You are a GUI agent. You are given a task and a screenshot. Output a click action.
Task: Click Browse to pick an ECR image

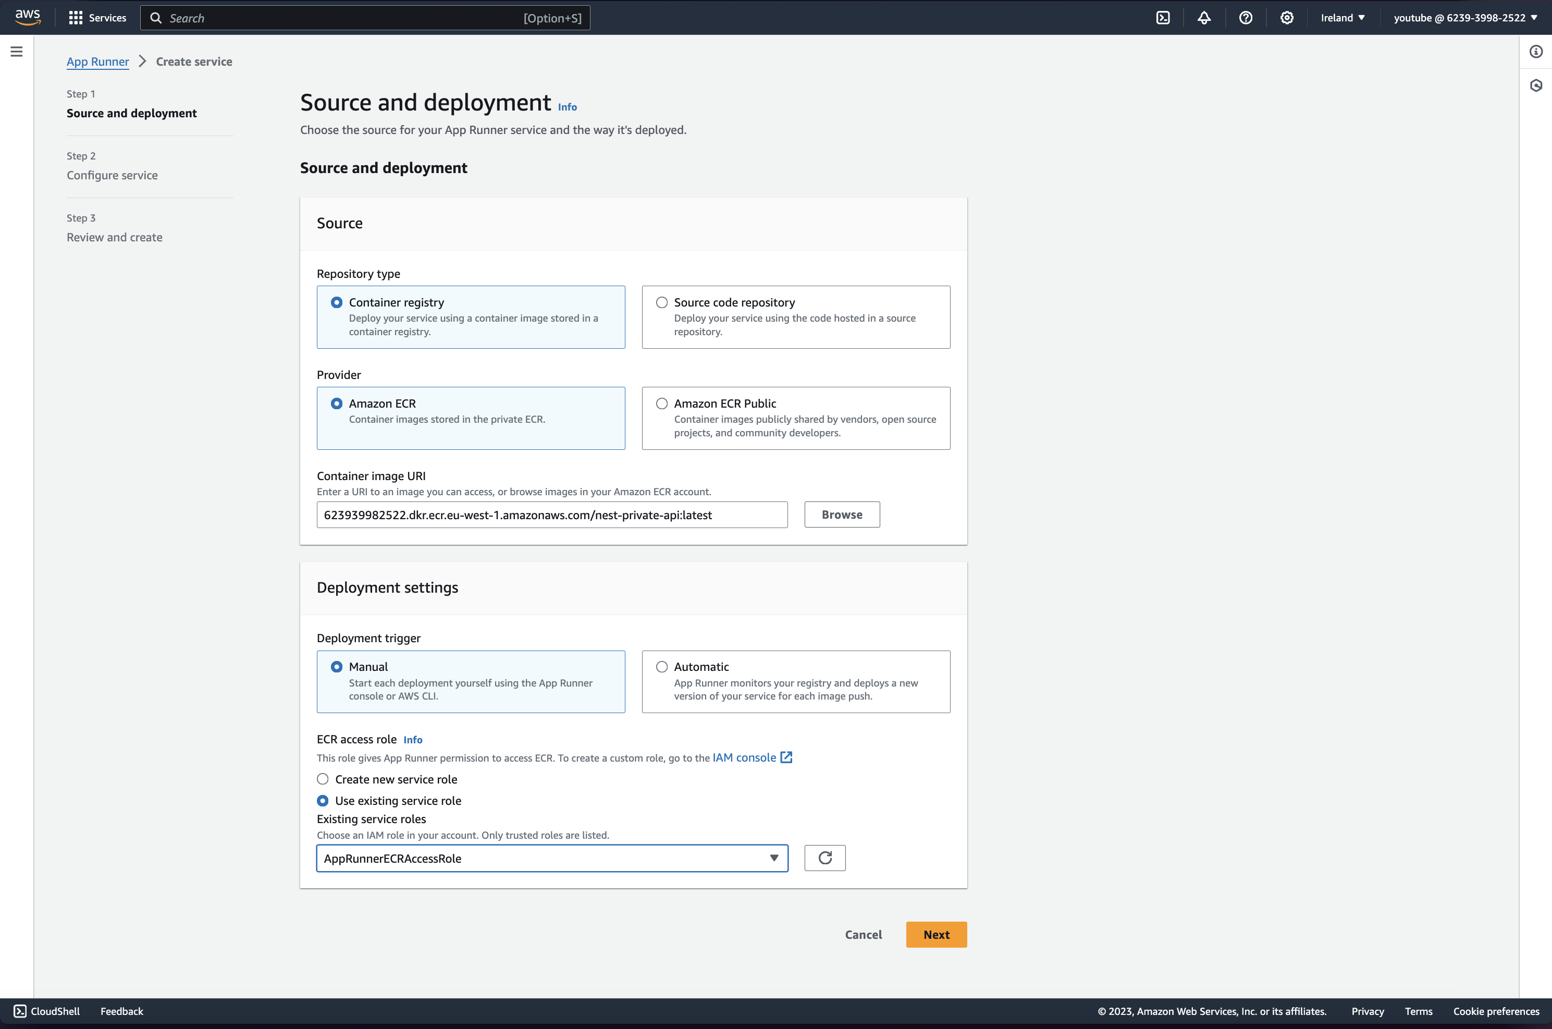842,514
